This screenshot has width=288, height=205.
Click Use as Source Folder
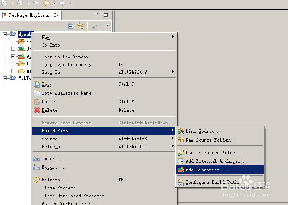[220, 152]
